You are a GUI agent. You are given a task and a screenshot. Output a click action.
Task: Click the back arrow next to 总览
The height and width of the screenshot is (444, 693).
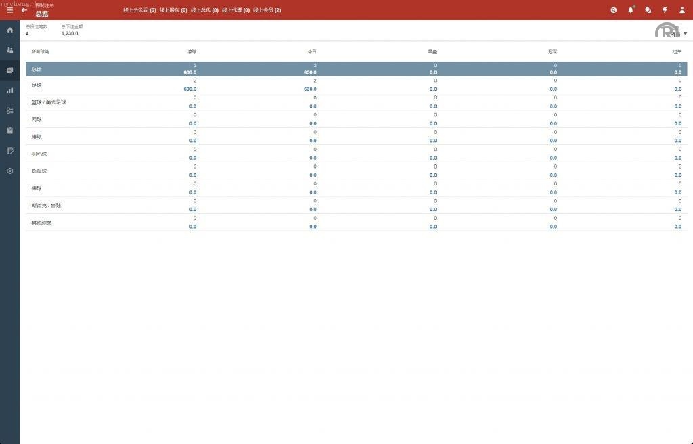pos(24,10)
